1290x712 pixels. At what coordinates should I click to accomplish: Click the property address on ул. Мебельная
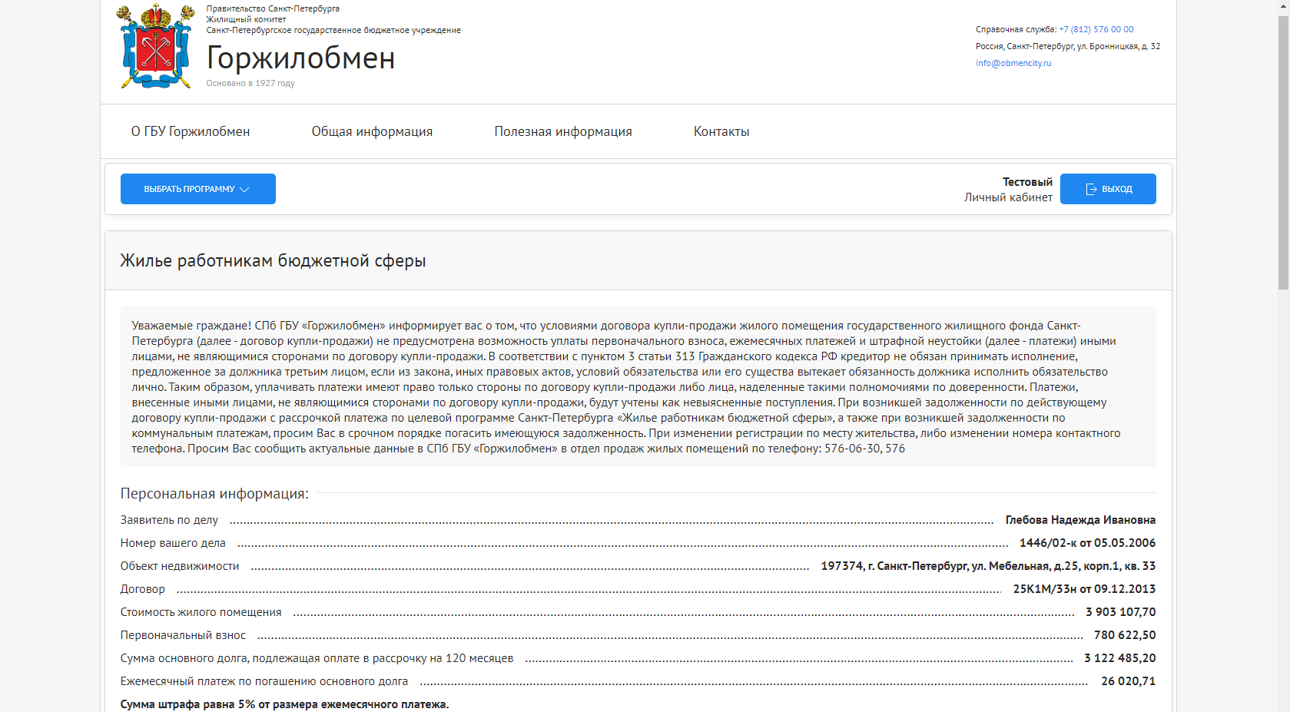pyautogui.click(x=987, y=566)
